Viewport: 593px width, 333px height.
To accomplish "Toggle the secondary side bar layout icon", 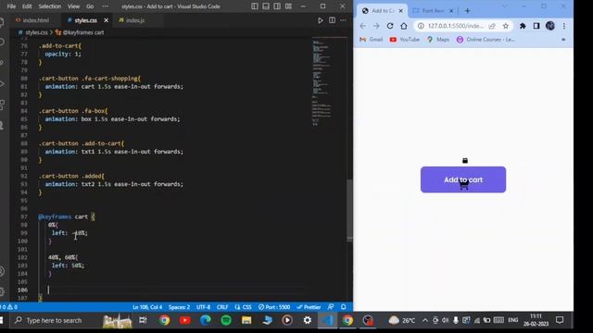I will pyautogui.click(x=277, y=6).
